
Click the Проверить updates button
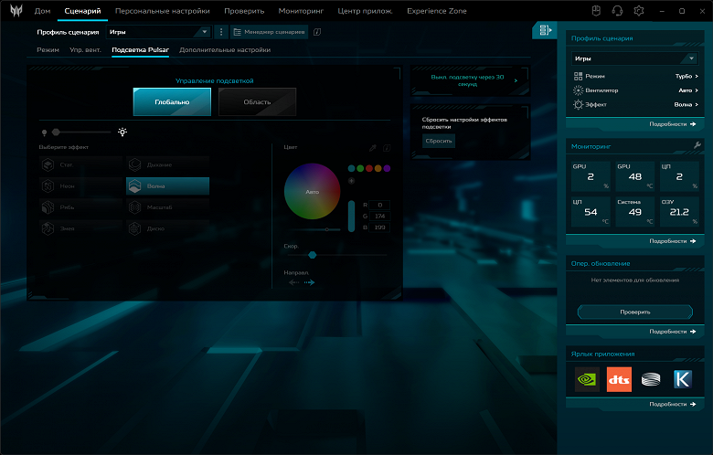[x=634, y=312]
